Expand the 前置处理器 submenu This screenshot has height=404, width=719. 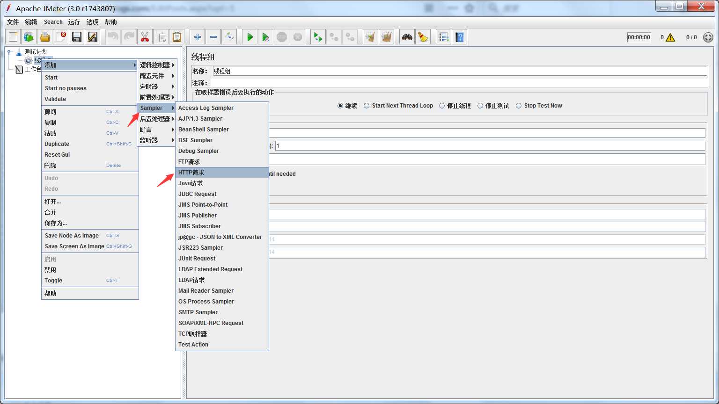(157, 97)
